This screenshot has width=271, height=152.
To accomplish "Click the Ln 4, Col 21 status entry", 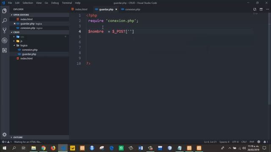I will pos(210,142).
